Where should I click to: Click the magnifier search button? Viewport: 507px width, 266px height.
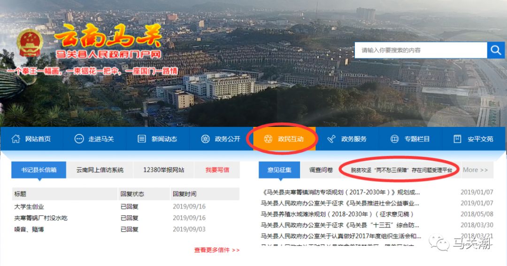(495, 50)
